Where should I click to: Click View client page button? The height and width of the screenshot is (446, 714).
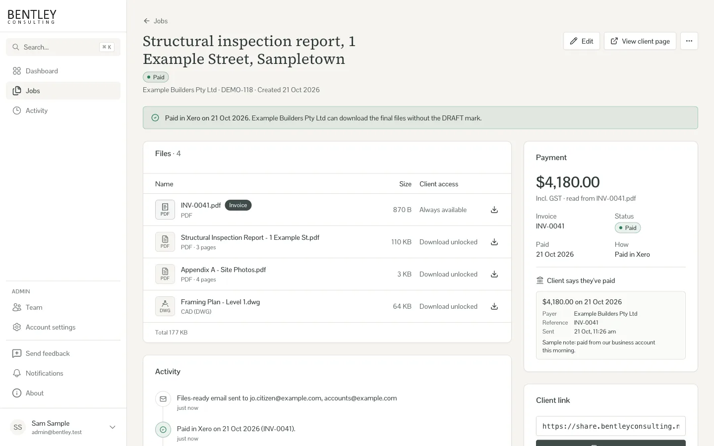640,41
